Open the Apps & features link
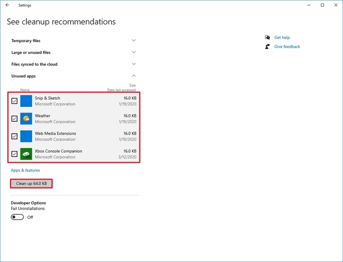This screenshot has height=262, width=343. pos(25,170)
